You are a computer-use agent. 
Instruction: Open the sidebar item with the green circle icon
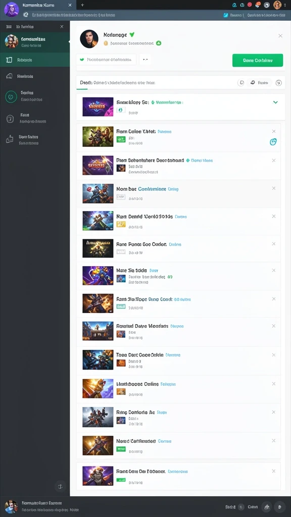[35, 96]
